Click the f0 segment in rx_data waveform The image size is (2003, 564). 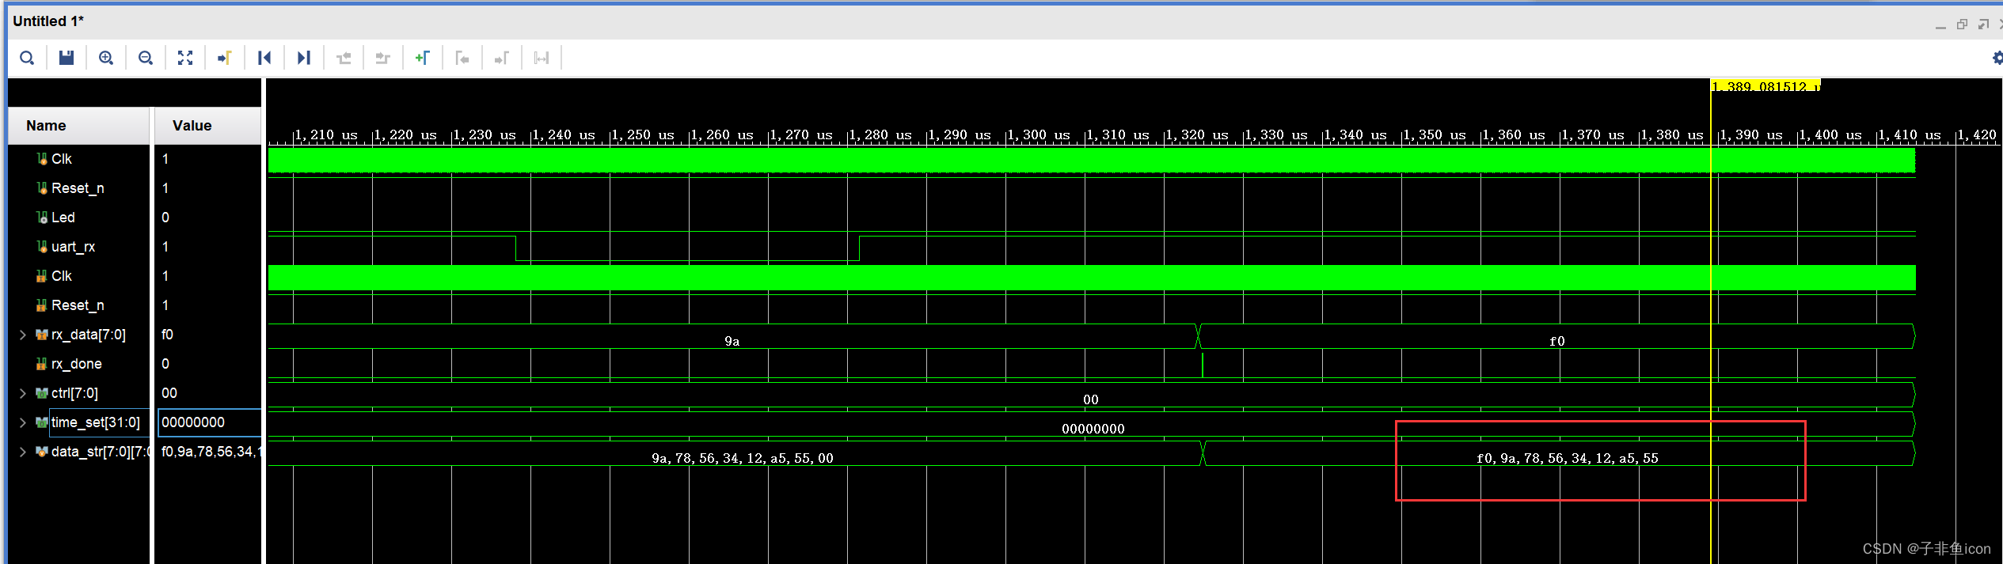(1556, 341)
